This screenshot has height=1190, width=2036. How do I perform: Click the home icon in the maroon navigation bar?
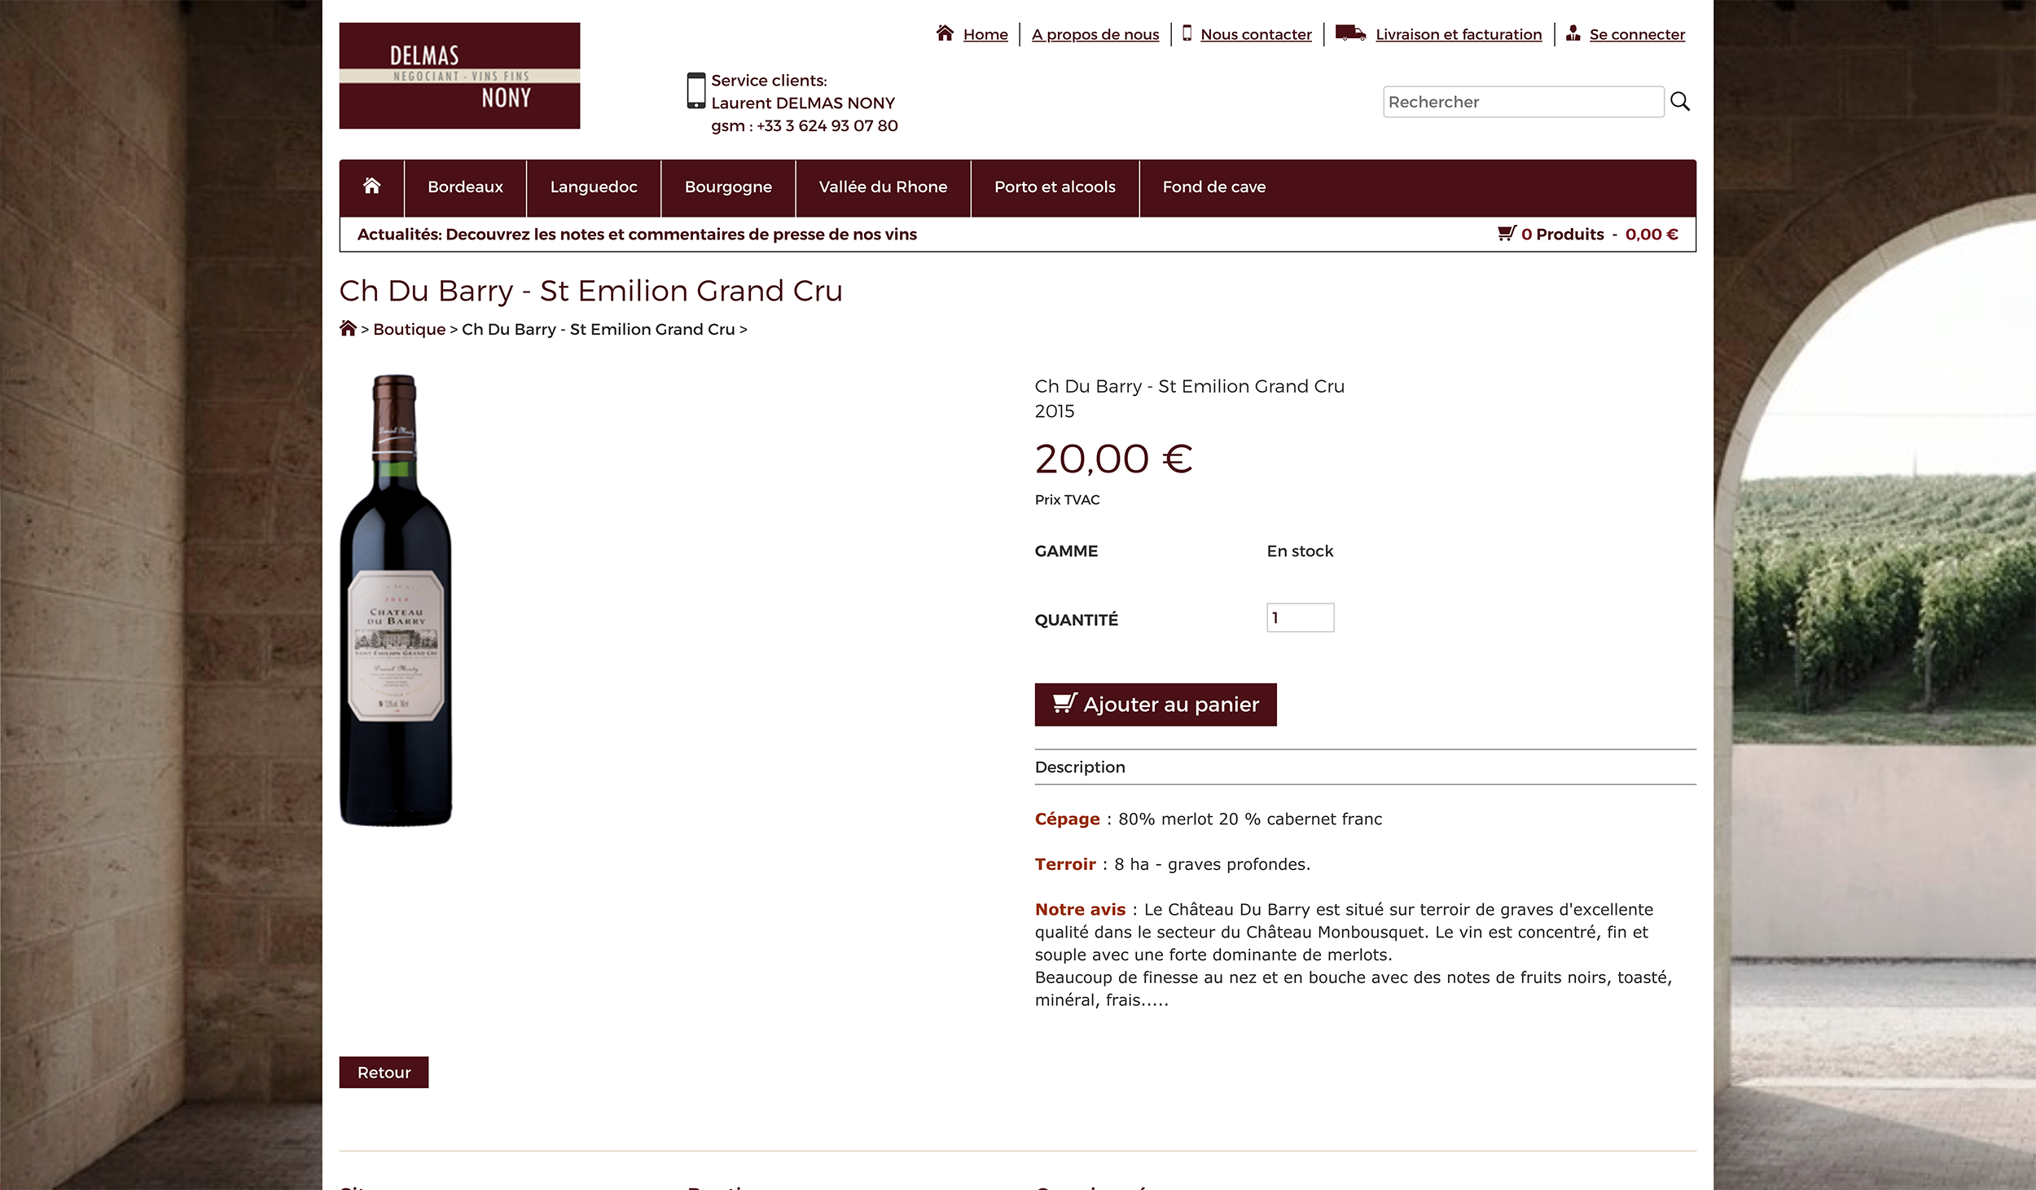pyautogui.click(x=372, y=187)
